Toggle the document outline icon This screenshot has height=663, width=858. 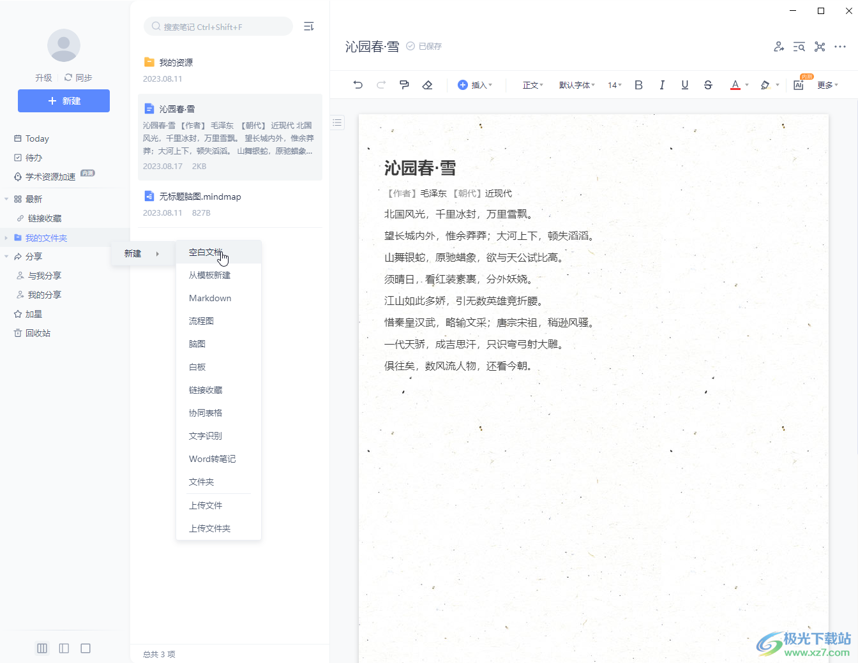pyautogui.click(x=337, y=123)
